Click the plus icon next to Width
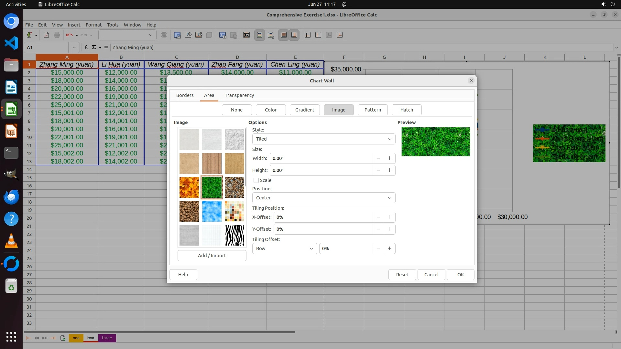The image size is (621, 349). 389,158
